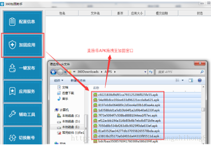
Task: Open help with the question mark icon
Action: click(199, 80)
